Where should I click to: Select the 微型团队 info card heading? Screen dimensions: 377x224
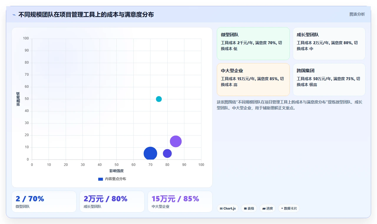point(230,35)
